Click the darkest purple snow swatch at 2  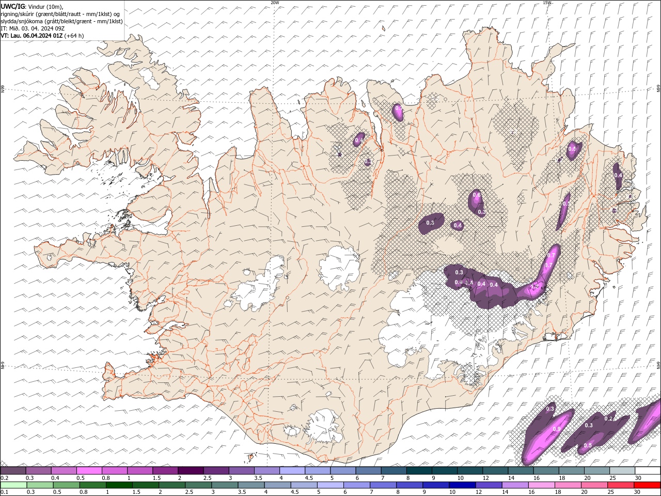pyautogui.click(x=191, y=471)
